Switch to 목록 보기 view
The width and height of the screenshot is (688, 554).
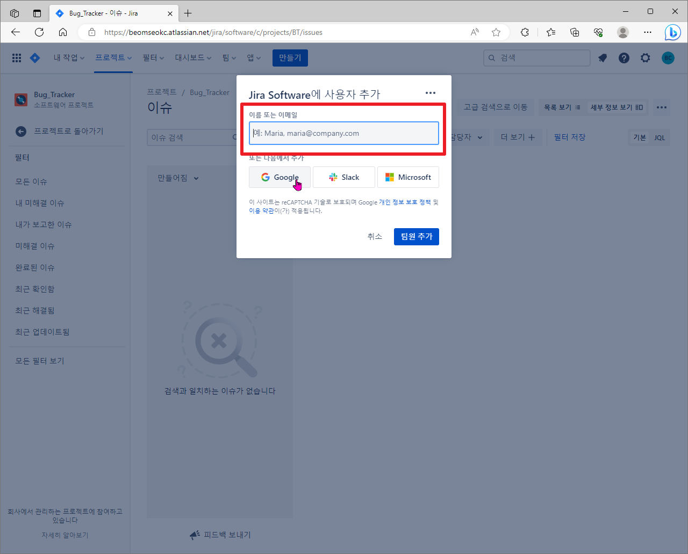click(x=562, y=107)
